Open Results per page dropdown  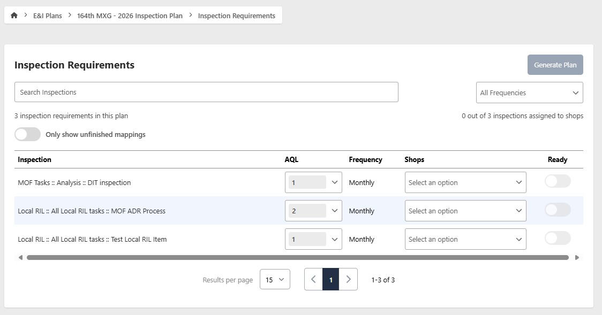[275, 279]
